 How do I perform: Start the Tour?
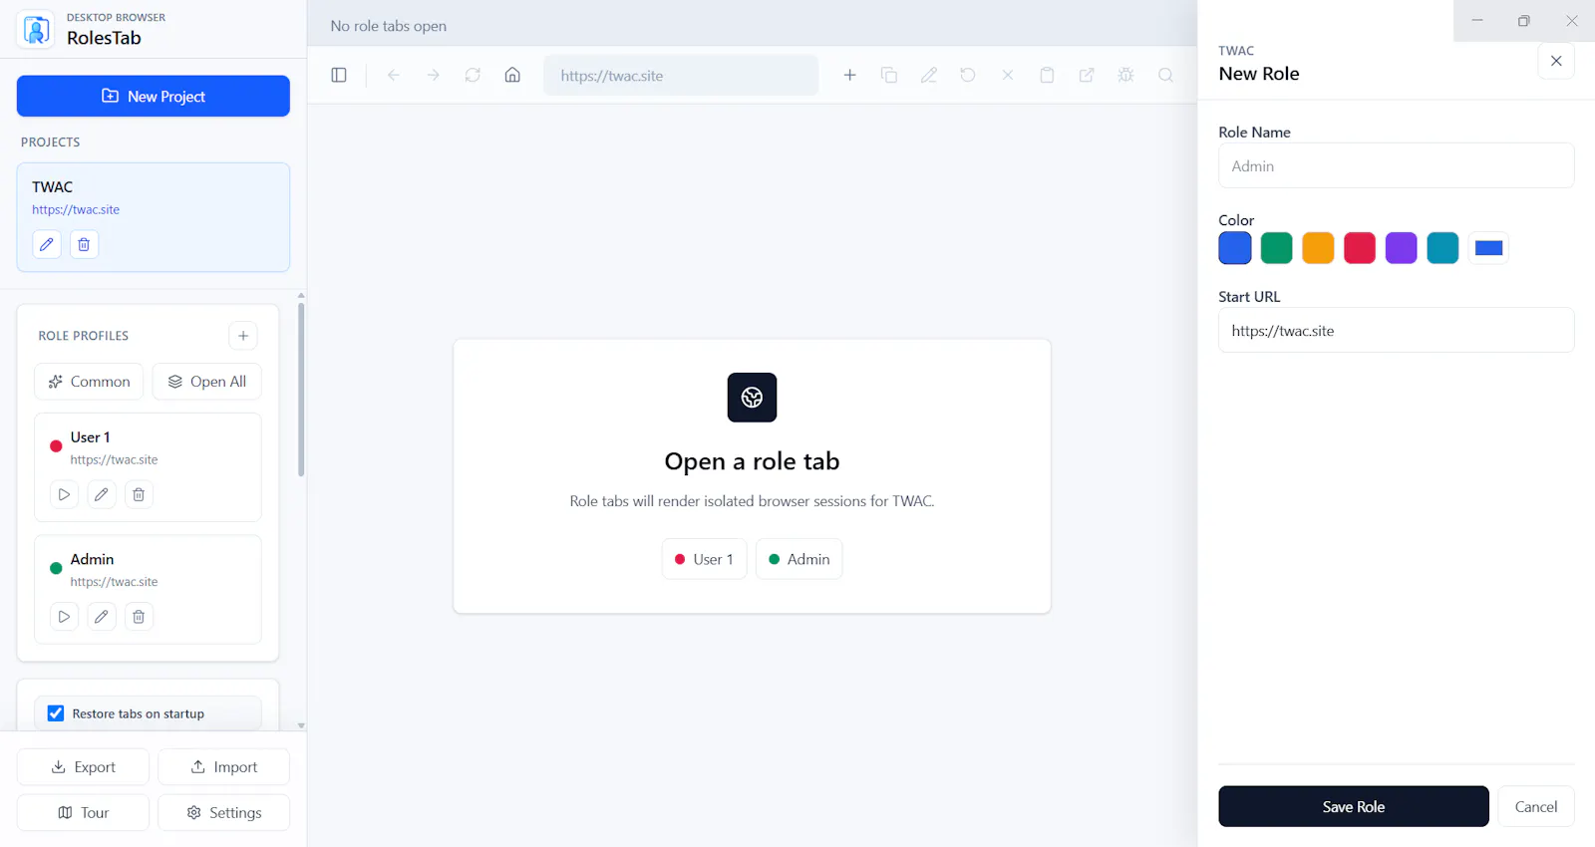(83, 813)
